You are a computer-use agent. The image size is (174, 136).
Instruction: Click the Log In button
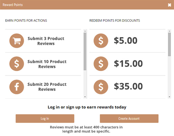pyautogui.click(x=45, y=118)
